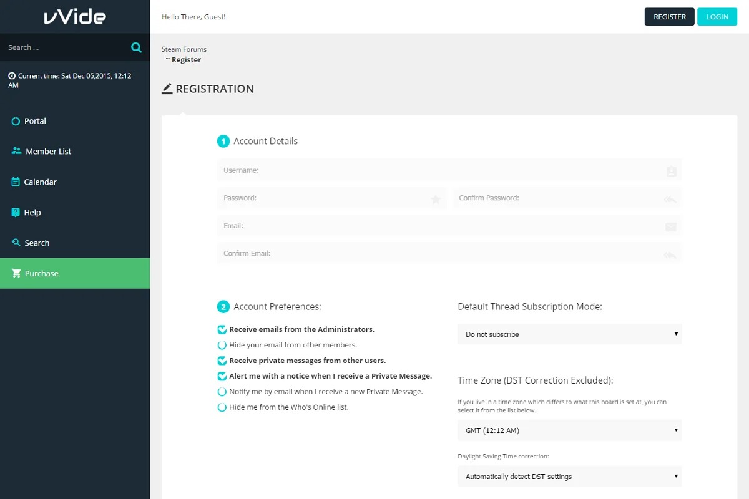Click the Member List people icon
Screen dimensions: 749x499
16,152
